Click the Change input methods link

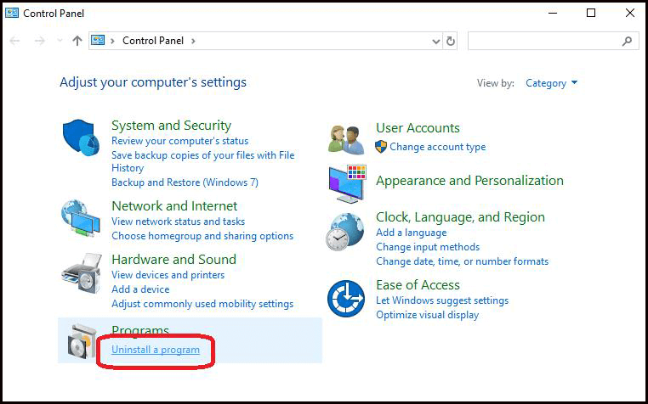[x=428, y=247]
